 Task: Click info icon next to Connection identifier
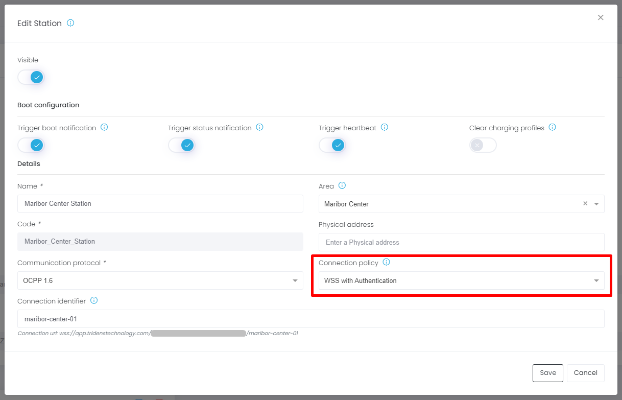pyautogui.click(x=94, y=300)
